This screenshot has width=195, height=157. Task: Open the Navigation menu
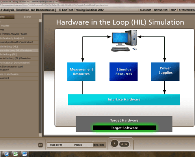point(161,10)
